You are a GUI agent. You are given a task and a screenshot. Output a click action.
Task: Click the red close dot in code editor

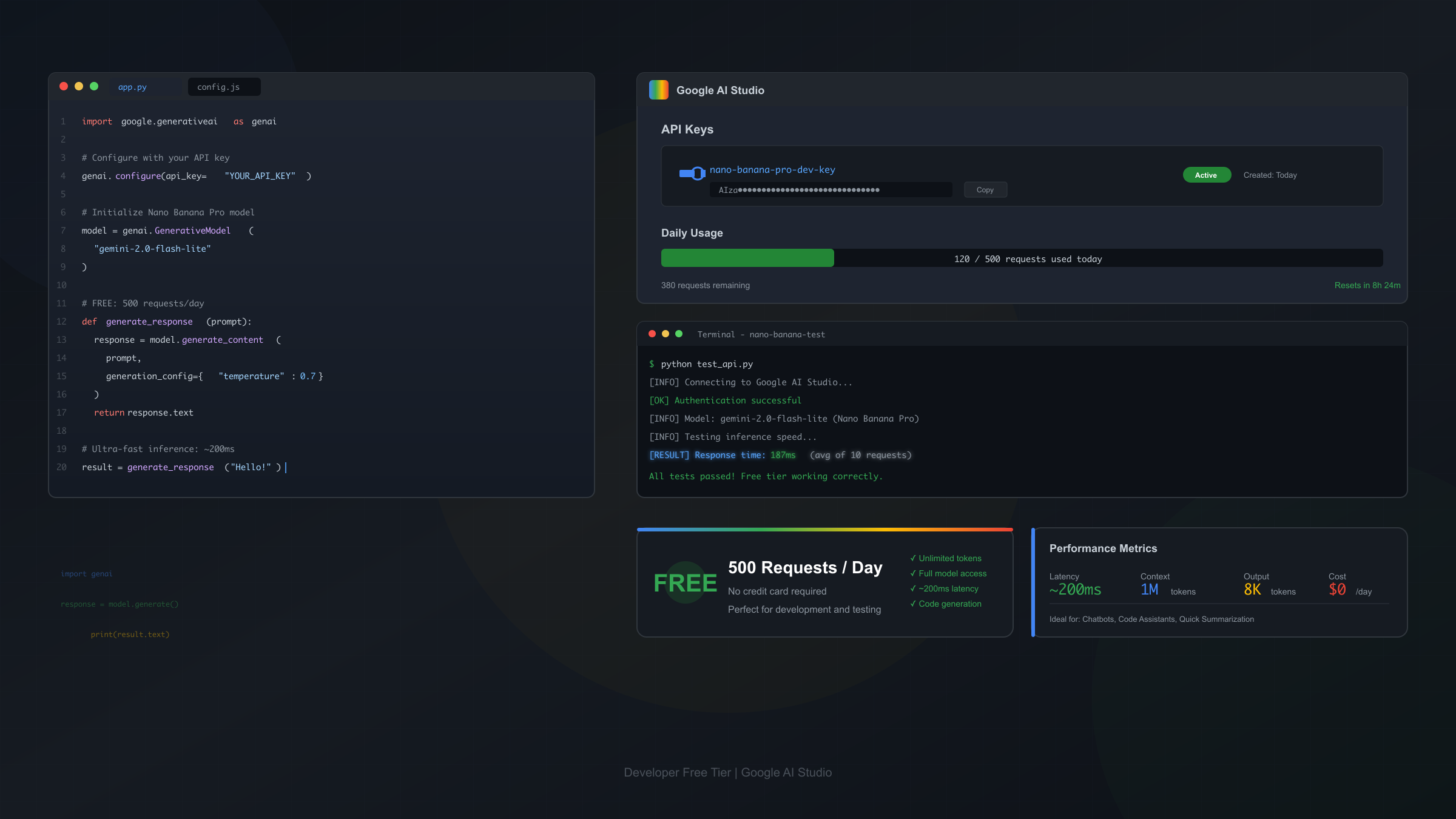(x=64, y=86)
